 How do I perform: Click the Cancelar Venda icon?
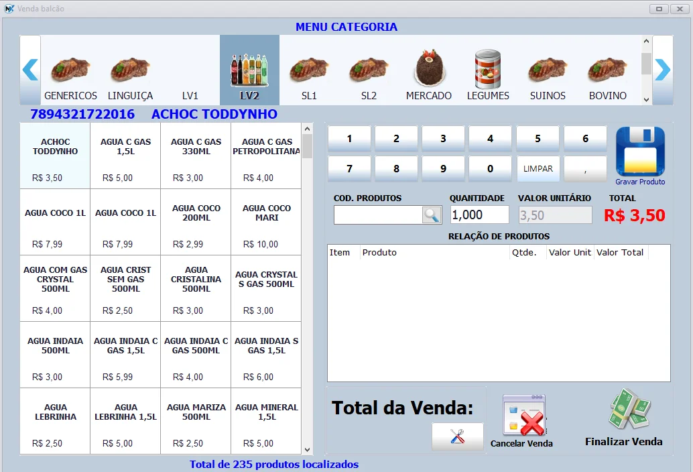(523, 416)
